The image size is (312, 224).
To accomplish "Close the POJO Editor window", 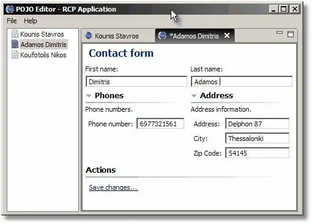I will [x=295, y=9].
